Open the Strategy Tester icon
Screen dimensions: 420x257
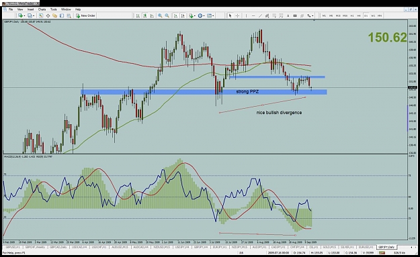point(69,16)
